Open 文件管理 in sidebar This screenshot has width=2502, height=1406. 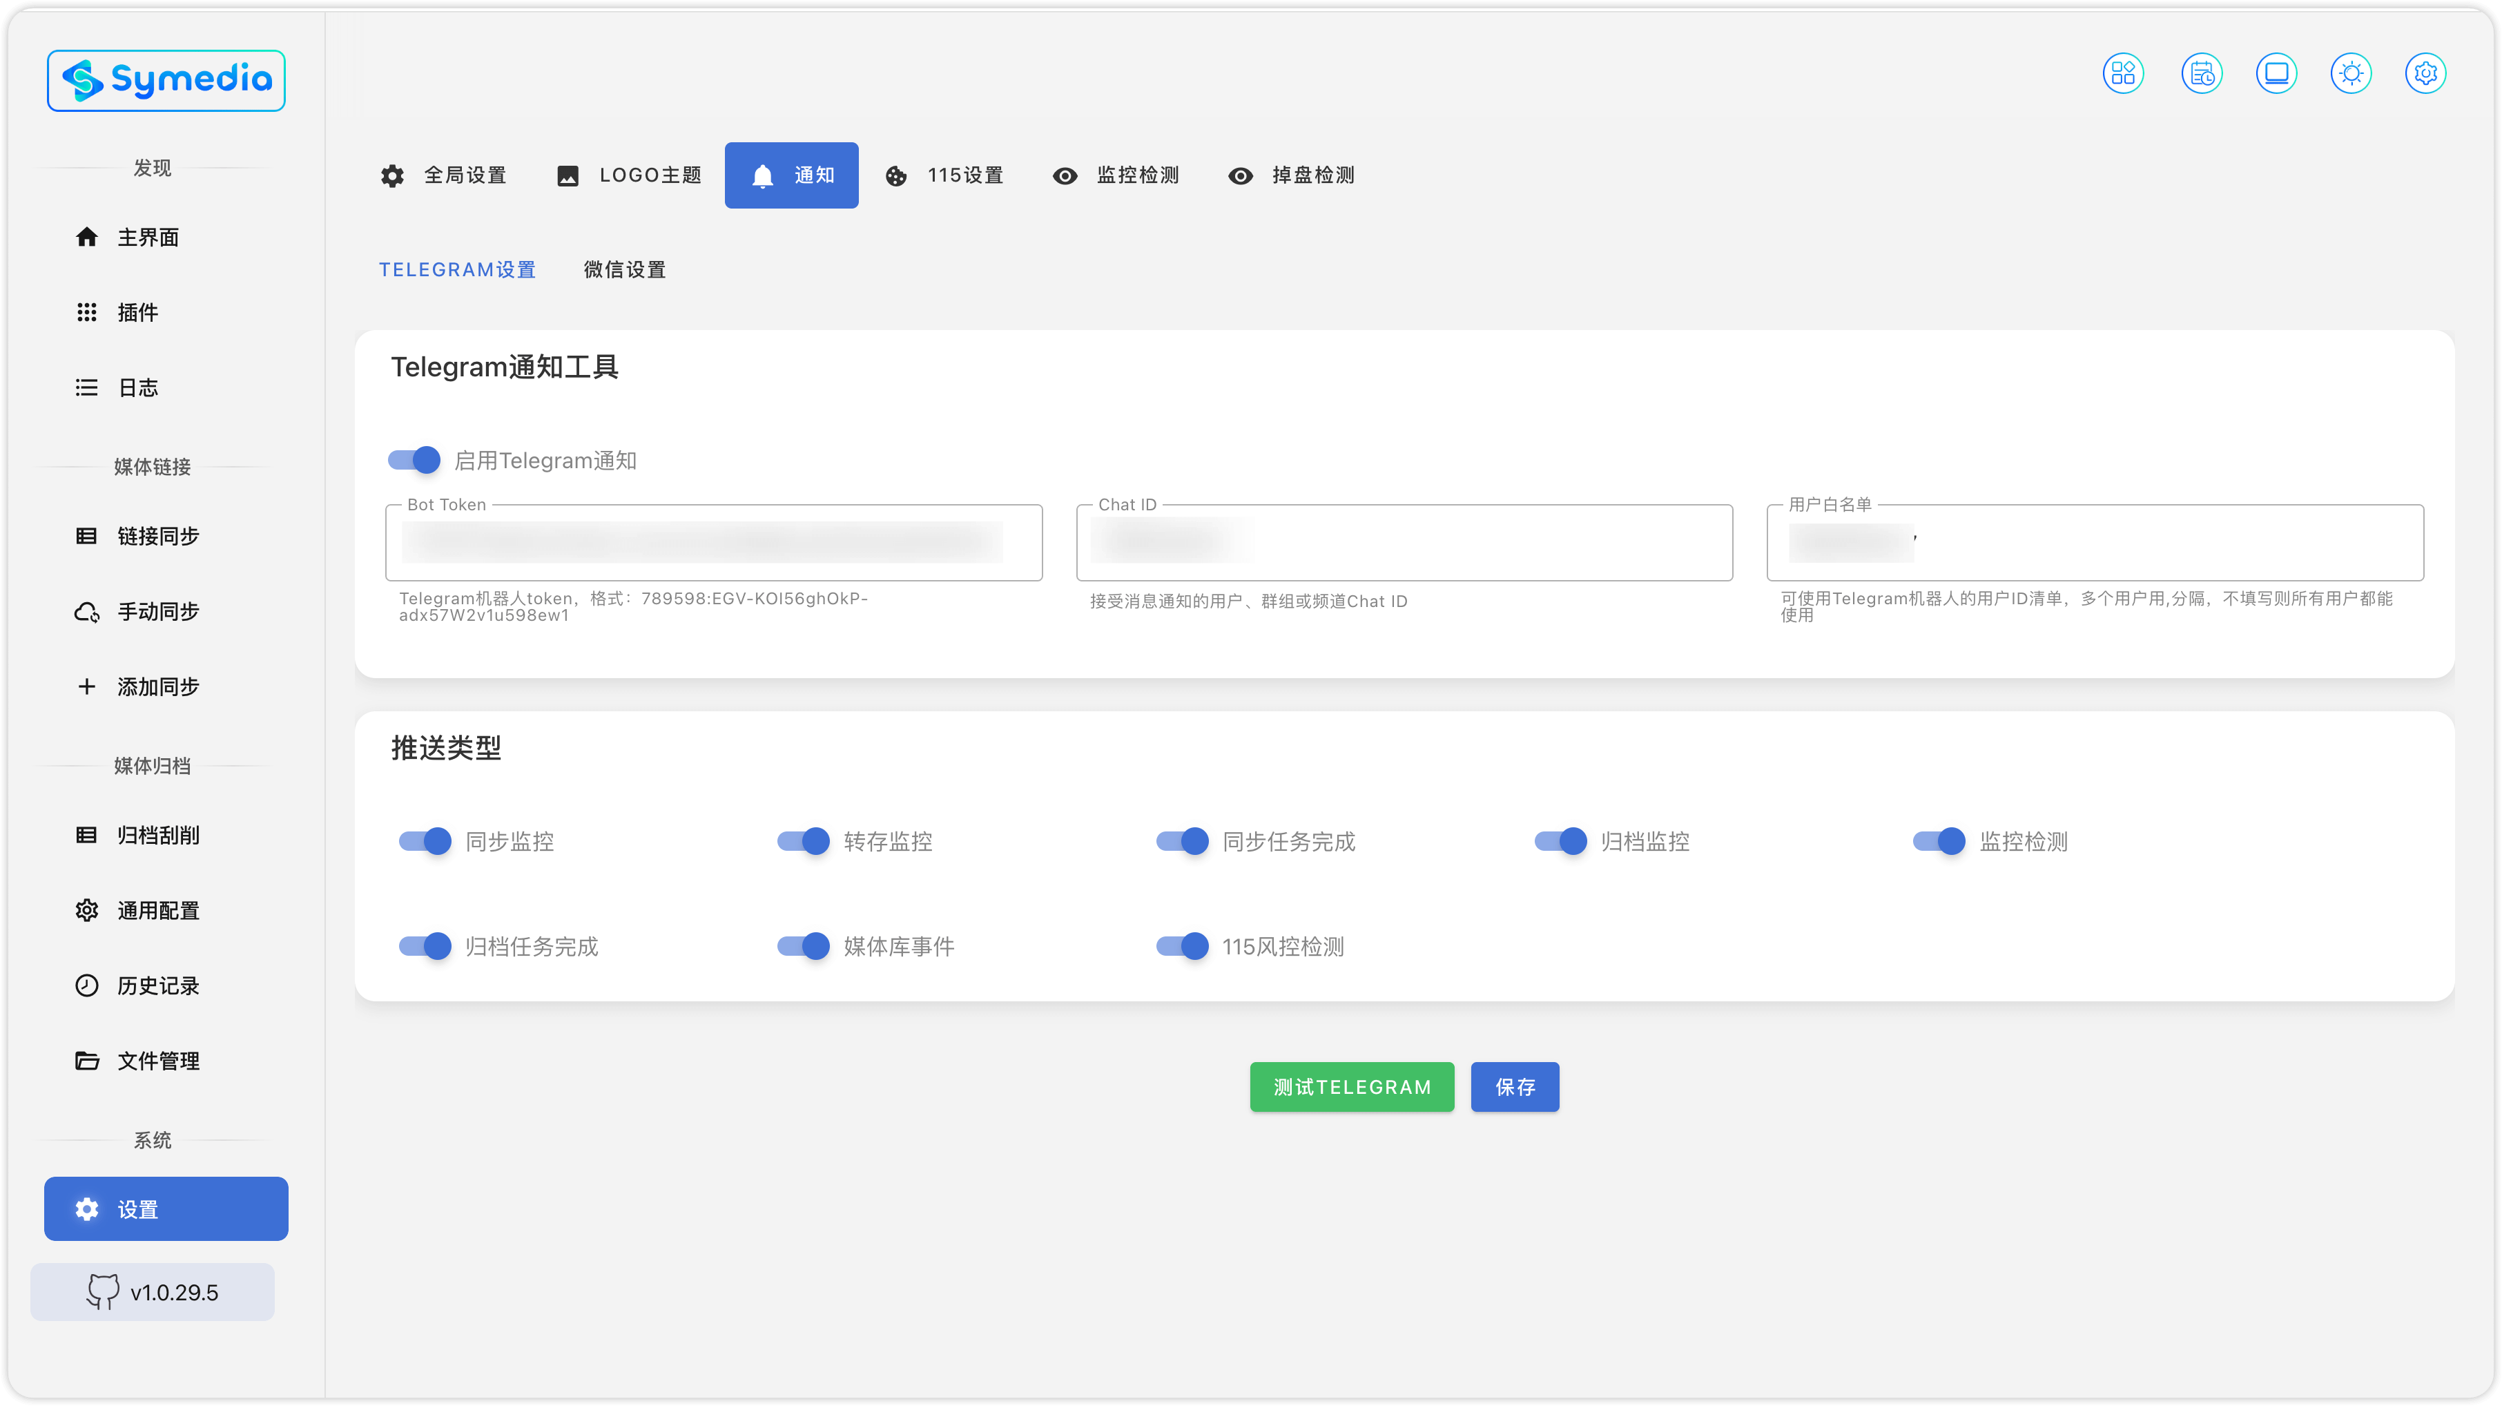click(166, 1061)
